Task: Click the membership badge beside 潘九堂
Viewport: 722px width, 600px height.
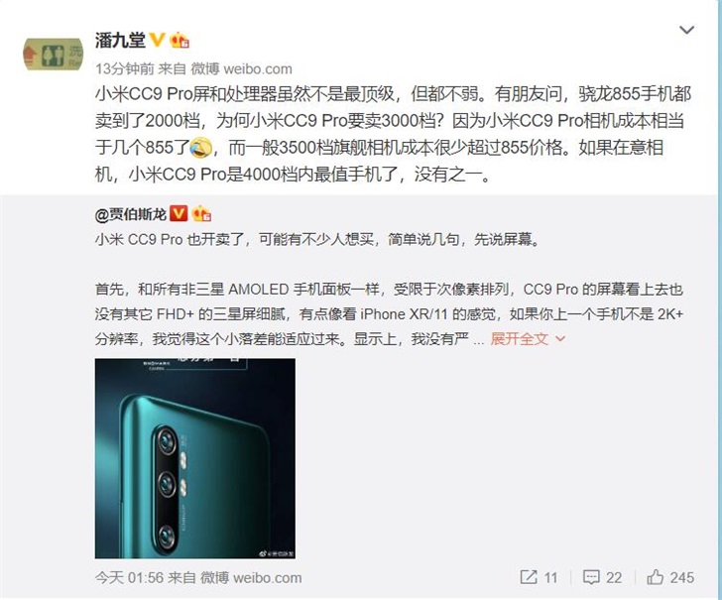Action: pos(180,41)
